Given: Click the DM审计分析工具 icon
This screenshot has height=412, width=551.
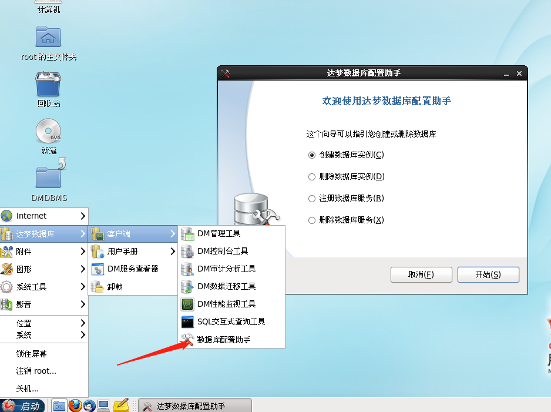Looking at the screenshot, I should coord(187,269).
